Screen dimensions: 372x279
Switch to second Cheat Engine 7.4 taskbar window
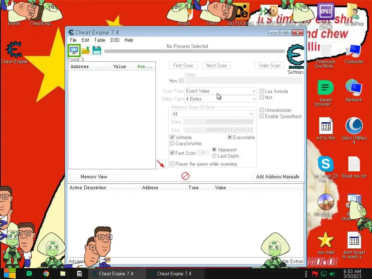(175, 274)
